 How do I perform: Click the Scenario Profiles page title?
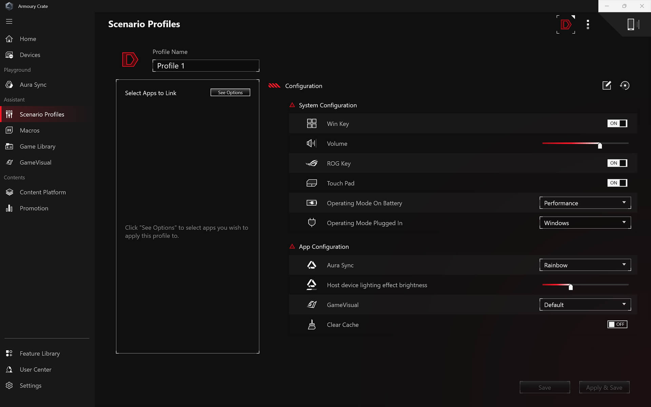(144, 24)
